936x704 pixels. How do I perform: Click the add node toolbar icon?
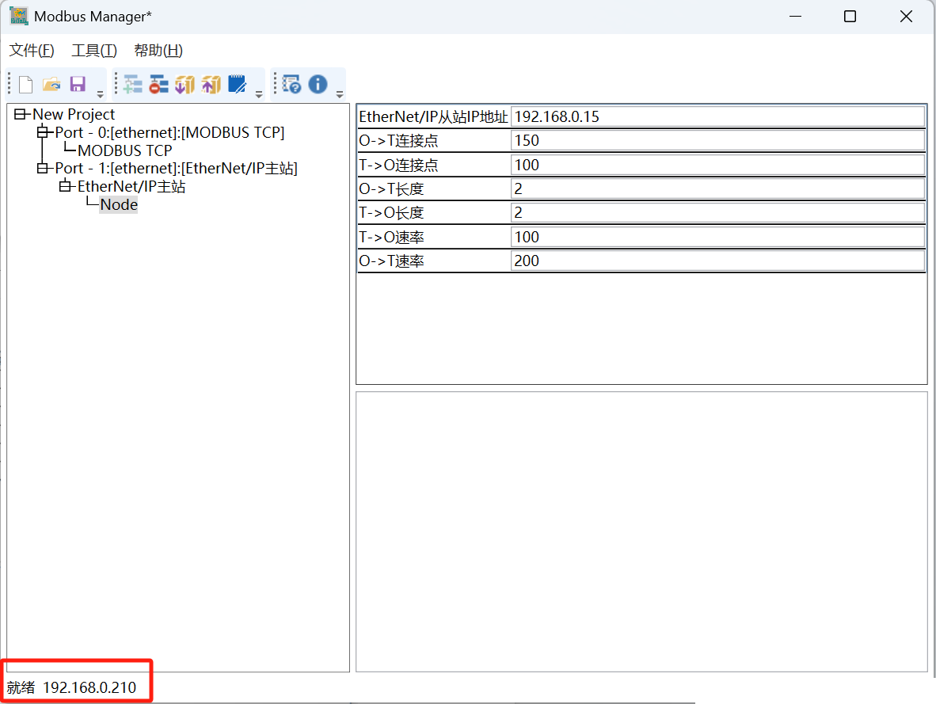(132, 85)
